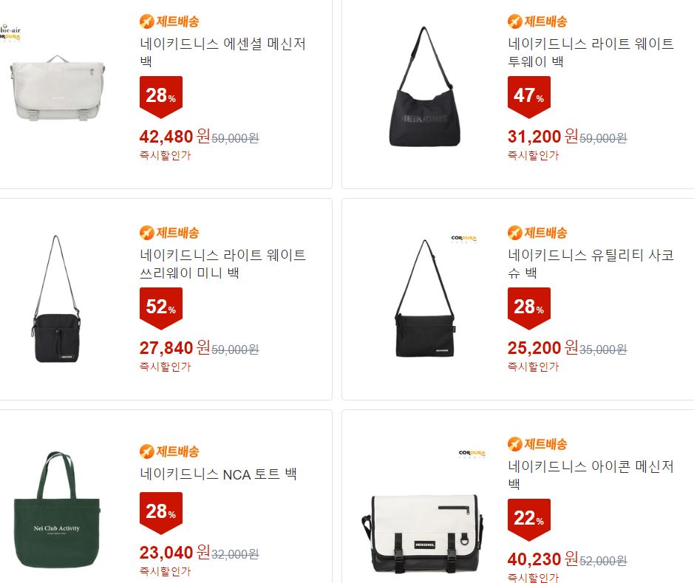The width and height of the screenshot is (694, 583).
Task: Click the 제트배송 badge on NCA 토트 백
Action: [x=169, y=451]
